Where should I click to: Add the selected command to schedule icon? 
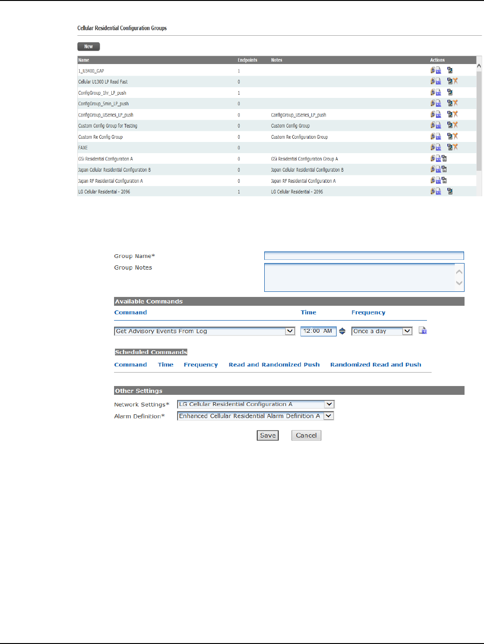coord(422,330)
